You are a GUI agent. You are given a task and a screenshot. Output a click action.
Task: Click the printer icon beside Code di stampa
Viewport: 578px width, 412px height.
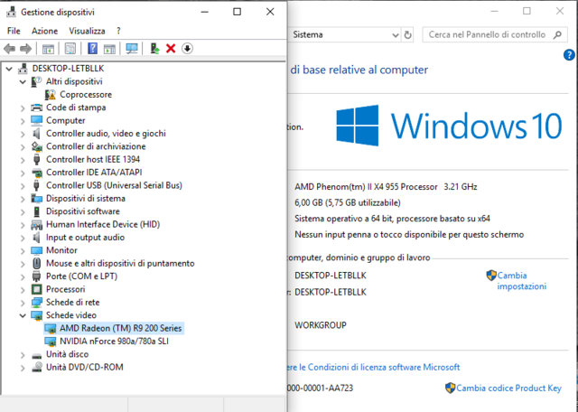[36, 108]
